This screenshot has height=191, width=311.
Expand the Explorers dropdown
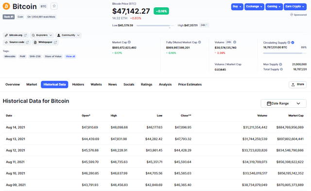pyautogui.click(x=42, y=35)
